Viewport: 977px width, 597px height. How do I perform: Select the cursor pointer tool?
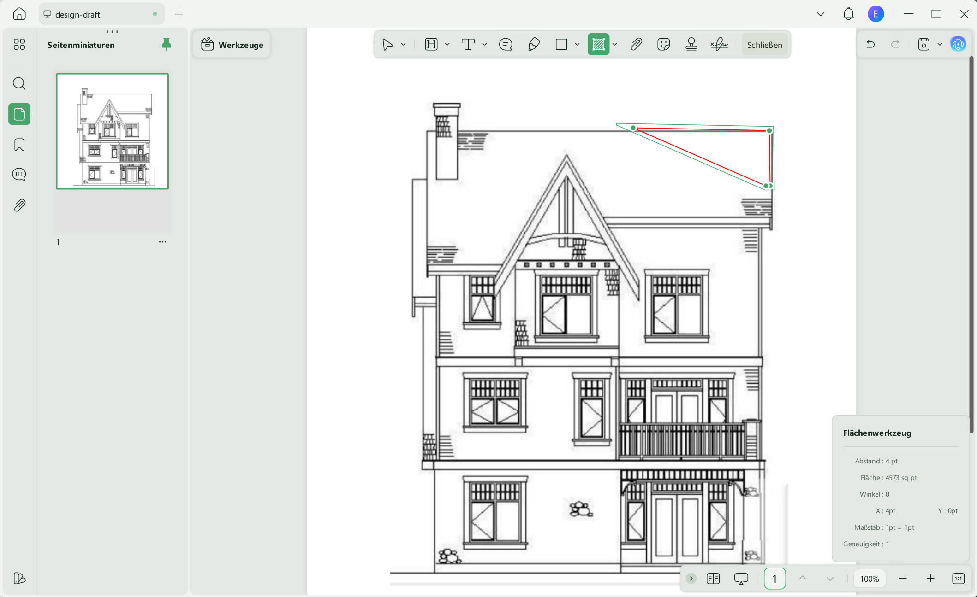[387, 45]
